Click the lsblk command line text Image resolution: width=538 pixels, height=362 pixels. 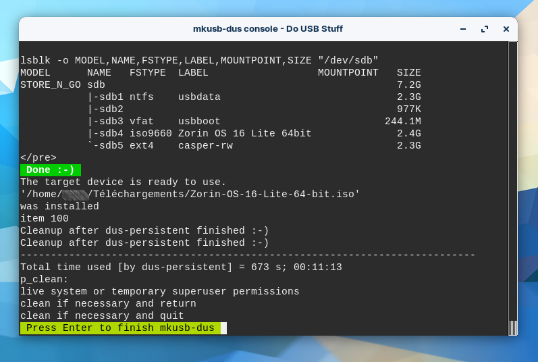coord(199,61)
